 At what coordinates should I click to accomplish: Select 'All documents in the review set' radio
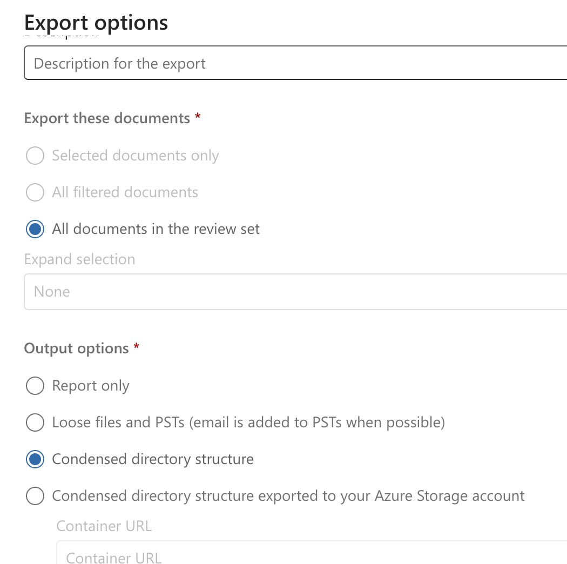click(35, 229)
